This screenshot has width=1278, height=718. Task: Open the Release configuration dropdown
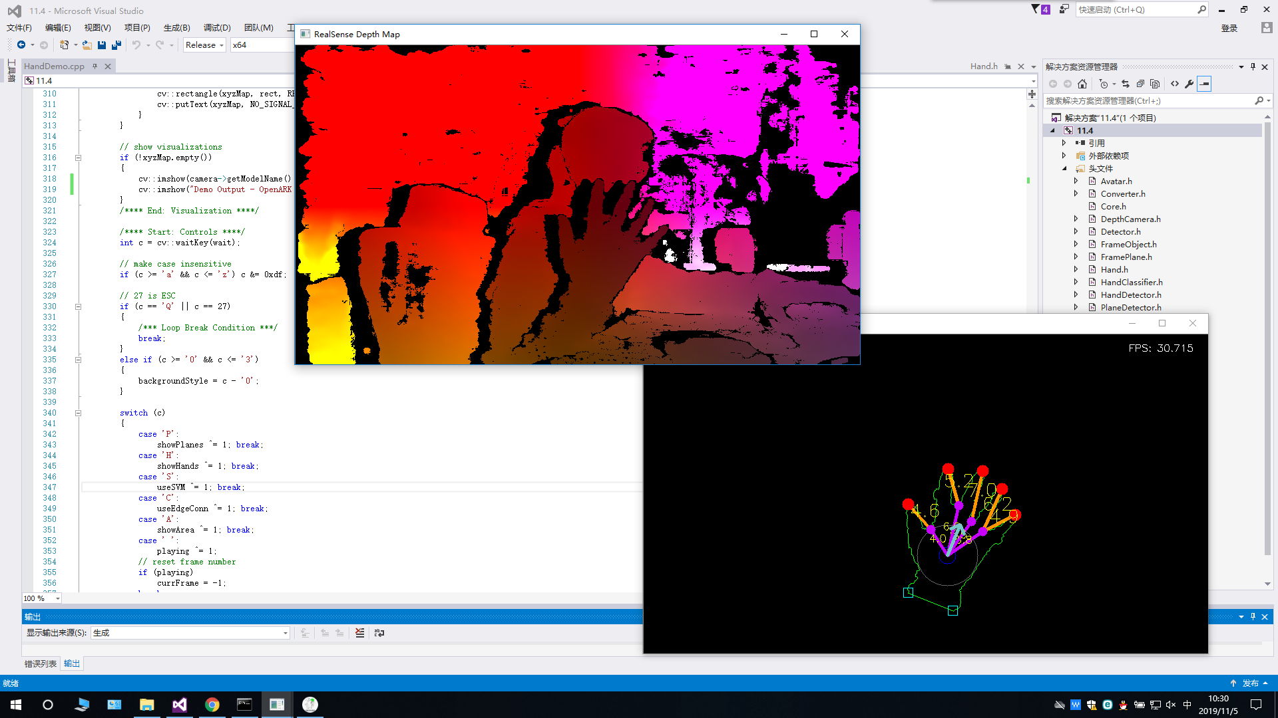(x=204, y=45)
